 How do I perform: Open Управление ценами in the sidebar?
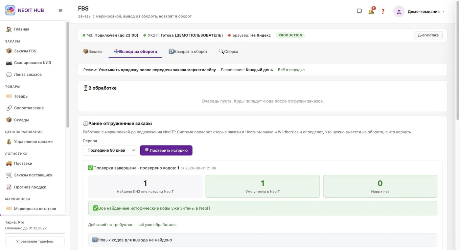point(33,142)
